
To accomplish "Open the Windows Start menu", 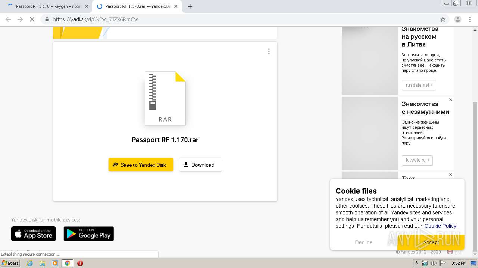I will pyautogui.click(x=10, y=263).
